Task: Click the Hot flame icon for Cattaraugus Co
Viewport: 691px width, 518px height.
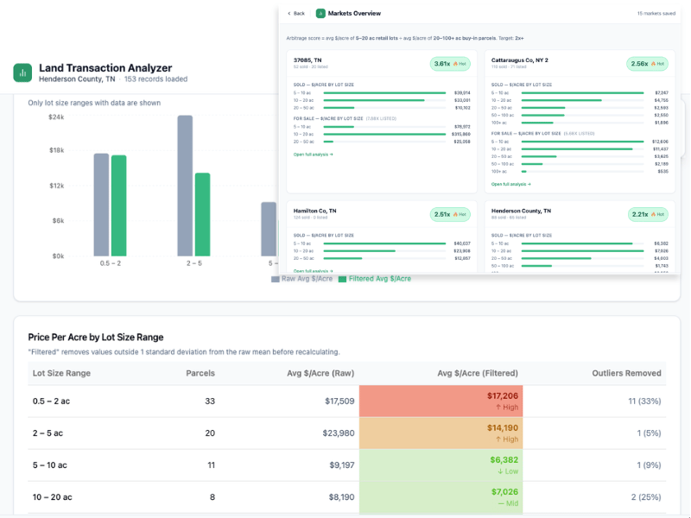Action: [653, 64]
